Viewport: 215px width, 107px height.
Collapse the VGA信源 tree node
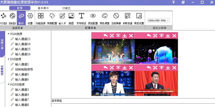tap(9, 34)
